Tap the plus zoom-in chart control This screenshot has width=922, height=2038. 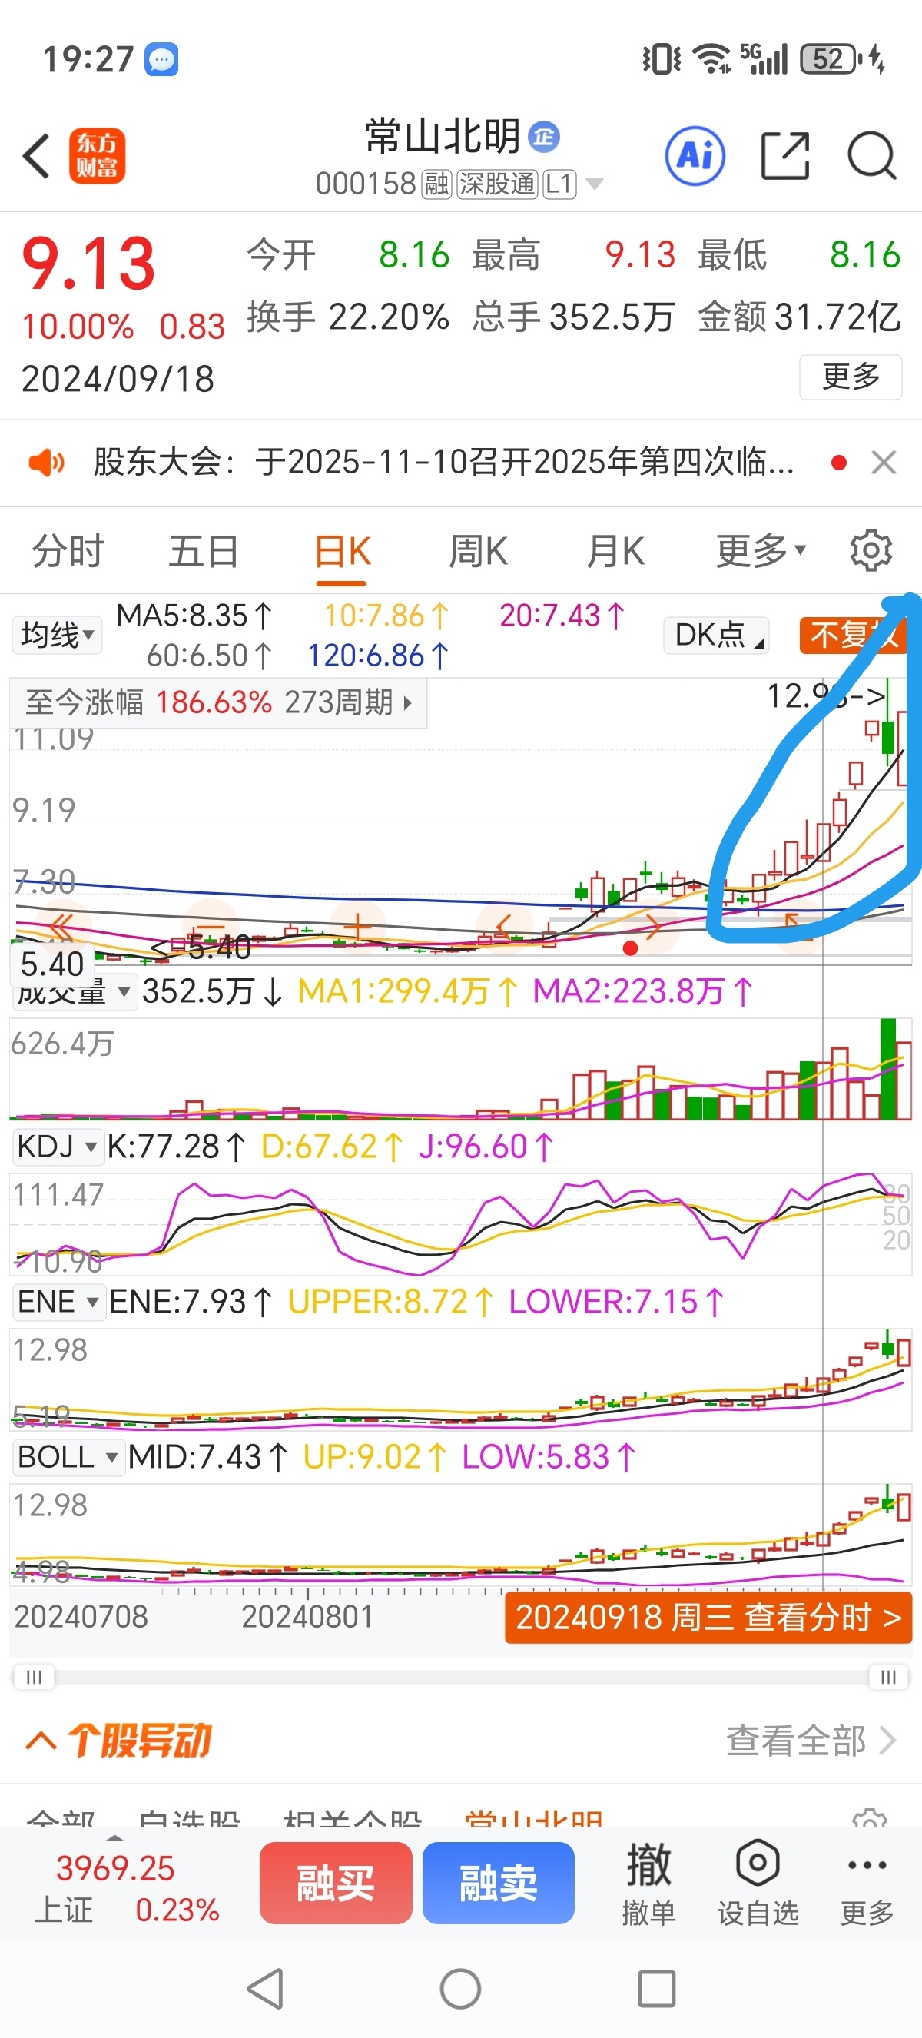(x=357, y=926)
